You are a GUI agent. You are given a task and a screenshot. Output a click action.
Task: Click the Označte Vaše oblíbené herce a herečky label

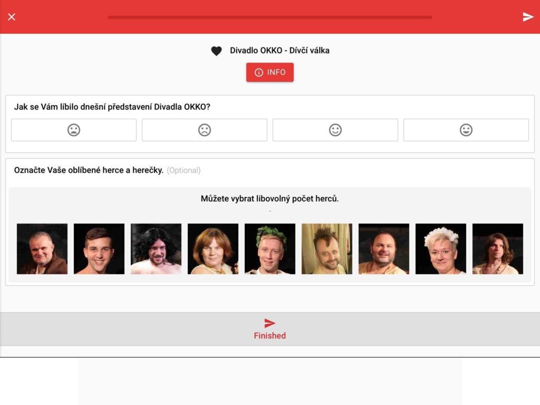click(89, 170)
